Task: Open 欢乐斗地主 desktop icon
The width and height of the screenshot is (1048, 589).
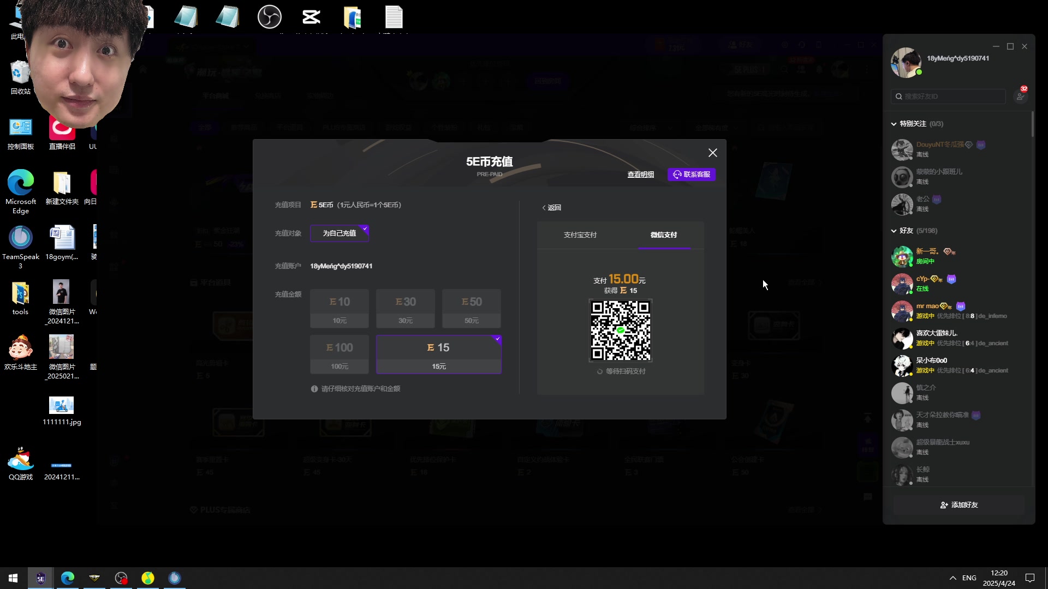Action: point(21,352)
